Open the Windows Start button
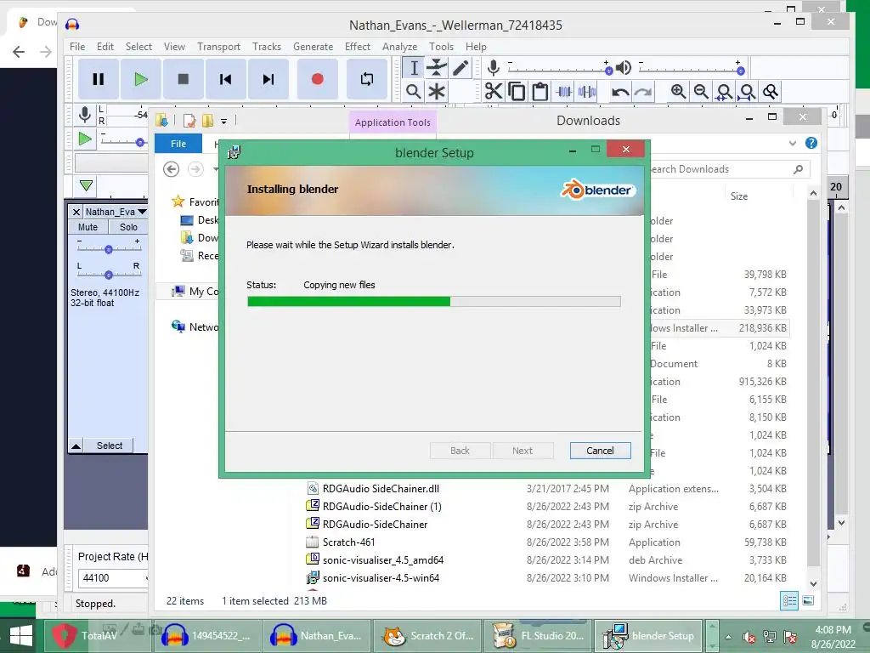This screenshot has width=870, height=653. click(x=21, y=636)
